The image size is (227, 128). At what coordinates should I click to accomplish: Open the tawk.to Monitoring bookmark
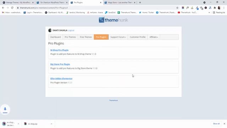tap(76, 13)
